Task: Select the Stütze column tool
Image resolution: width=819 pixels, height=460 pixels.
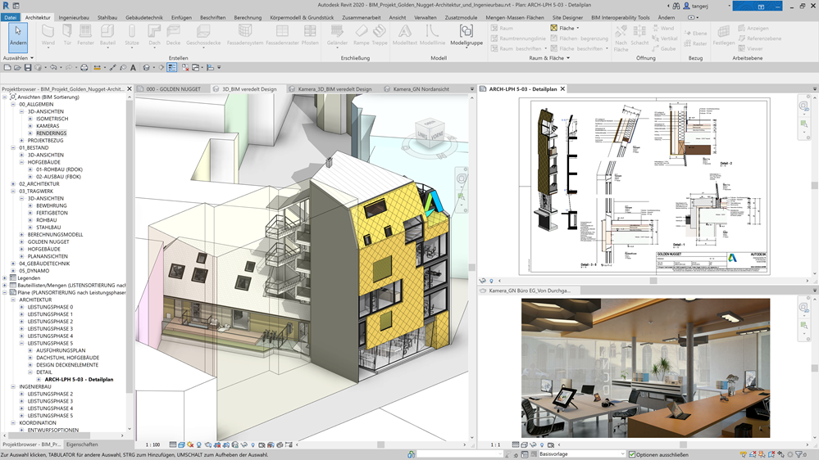Action: (132, 36)
